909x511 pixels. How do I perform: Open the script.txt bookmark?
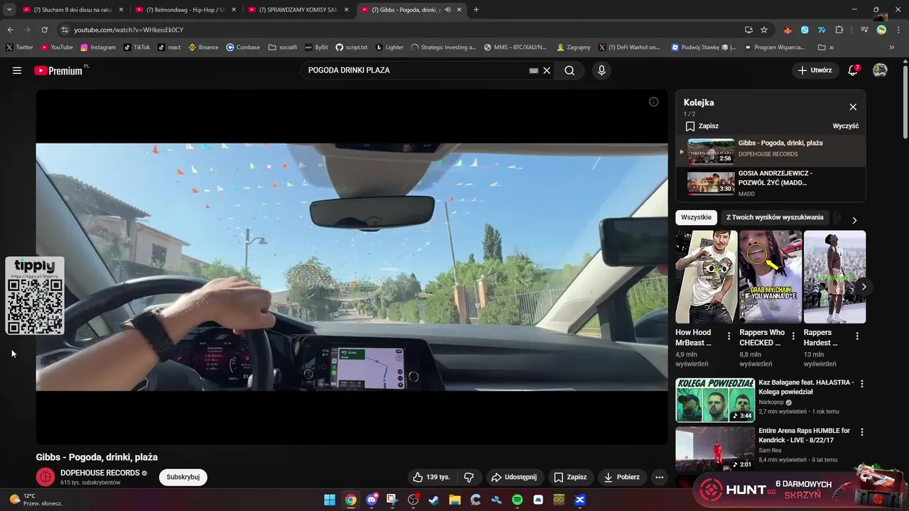click(352, 48)
